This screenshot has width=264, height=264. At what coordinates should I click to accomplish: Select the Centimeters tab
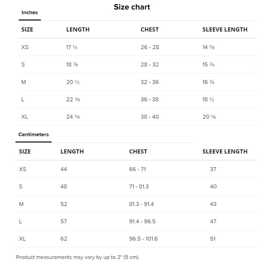(x=33, y=135)
